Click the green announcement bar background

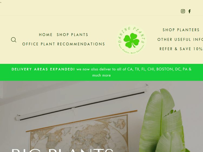pyautogui.click(x=101, y=72)
